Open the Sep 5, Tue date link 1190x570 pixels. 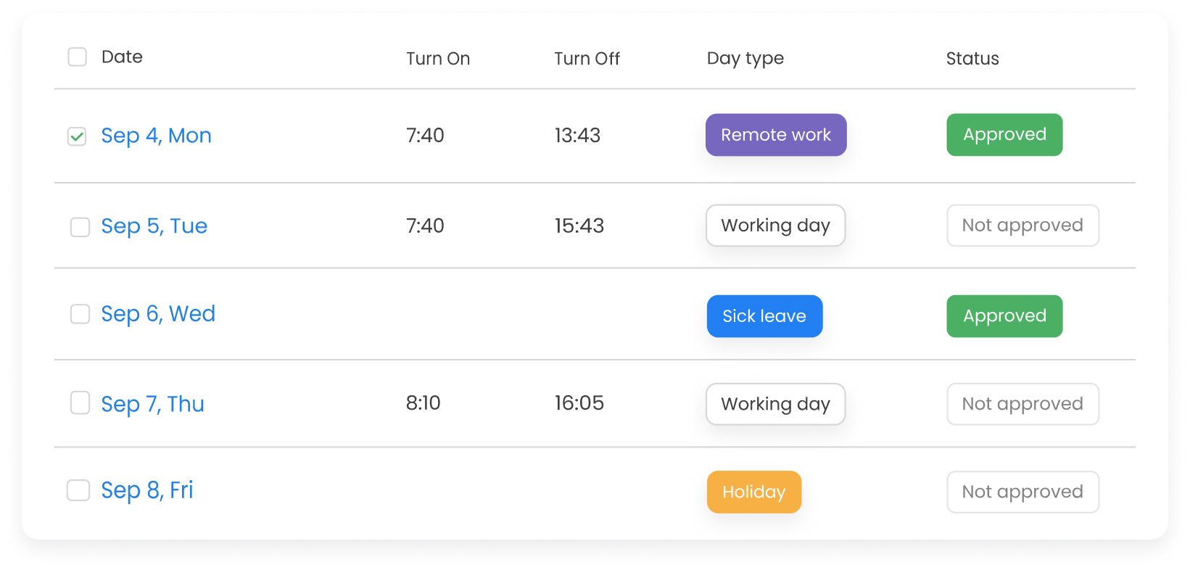tap(154, 226)
